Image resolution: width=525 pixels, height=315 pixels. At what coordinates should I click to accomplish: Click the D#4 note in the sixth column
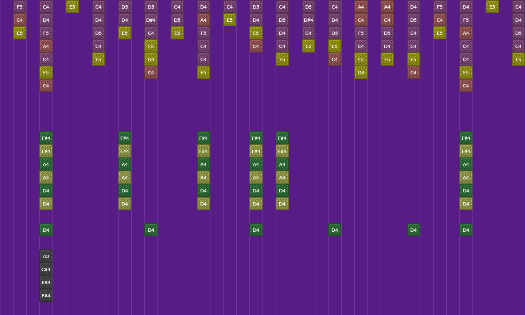point(151,20)
